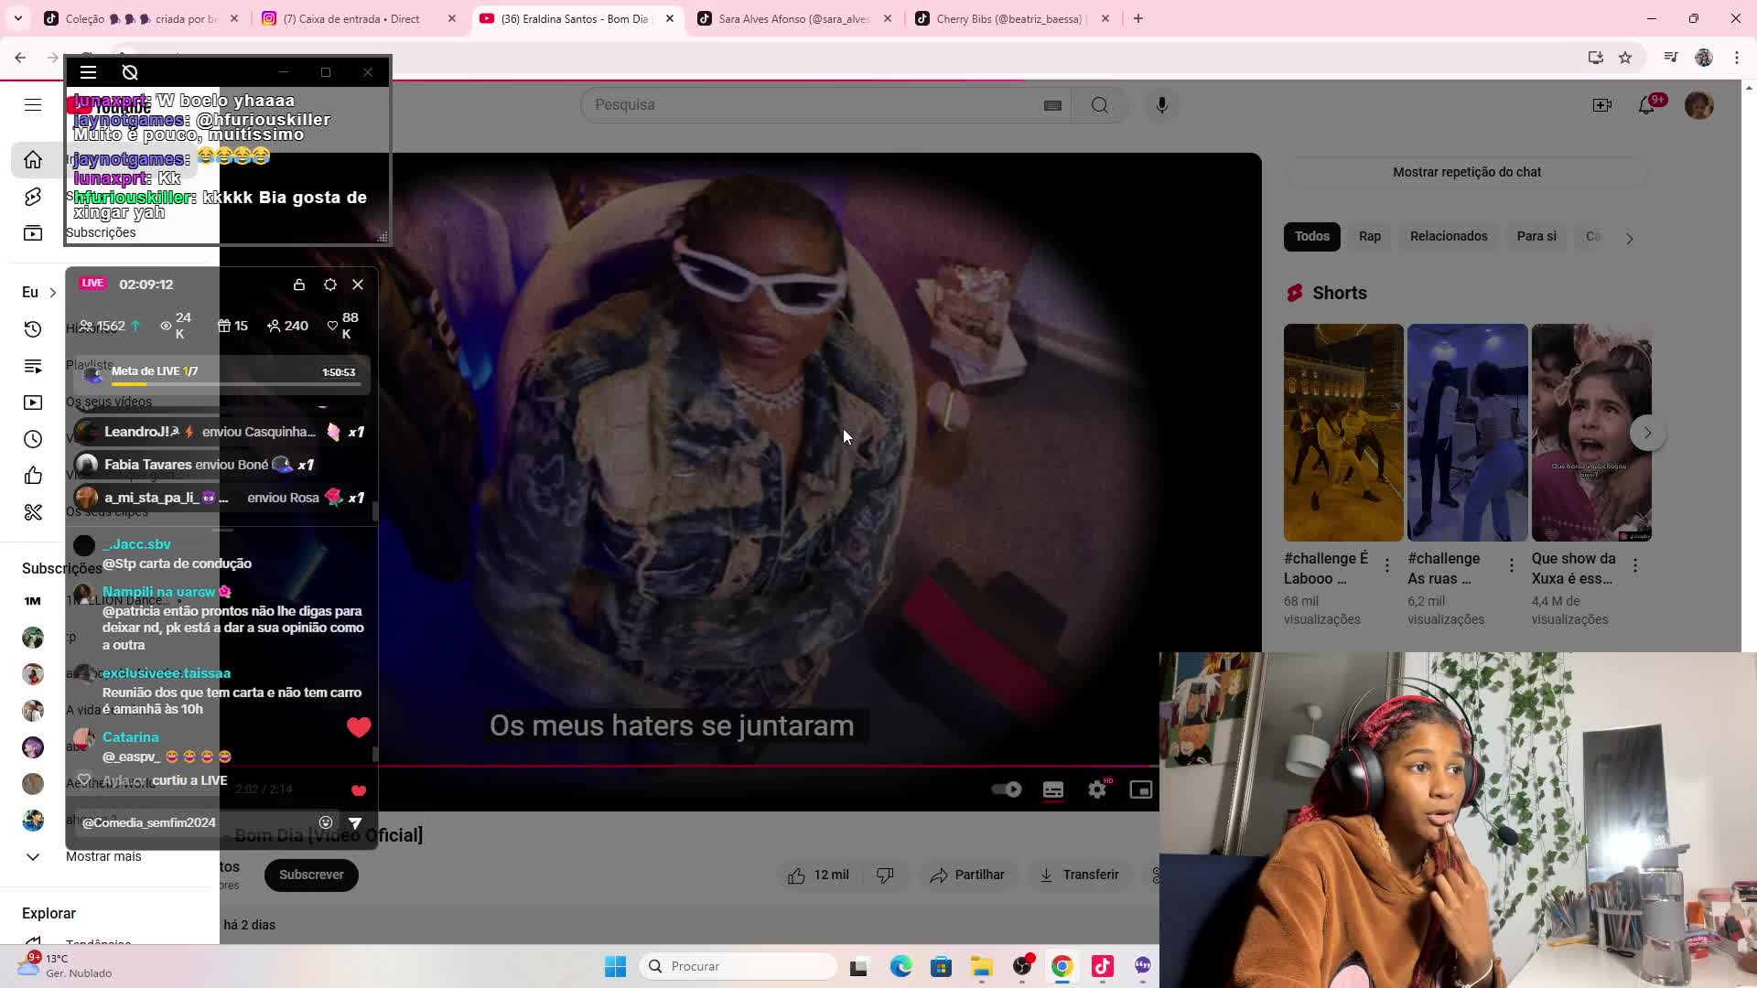Toggle subtitles/closed captions button

pyautogui.click(x=1053, y=789)
